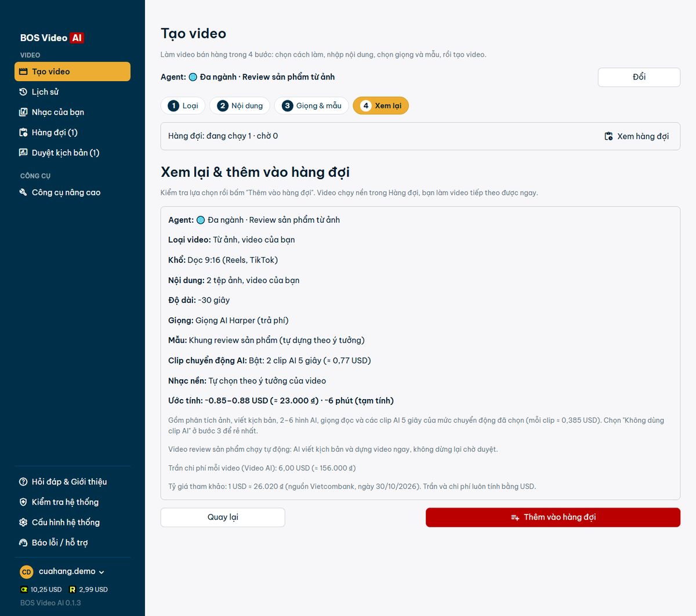Click the Đổi agent button

pos(639,77)
